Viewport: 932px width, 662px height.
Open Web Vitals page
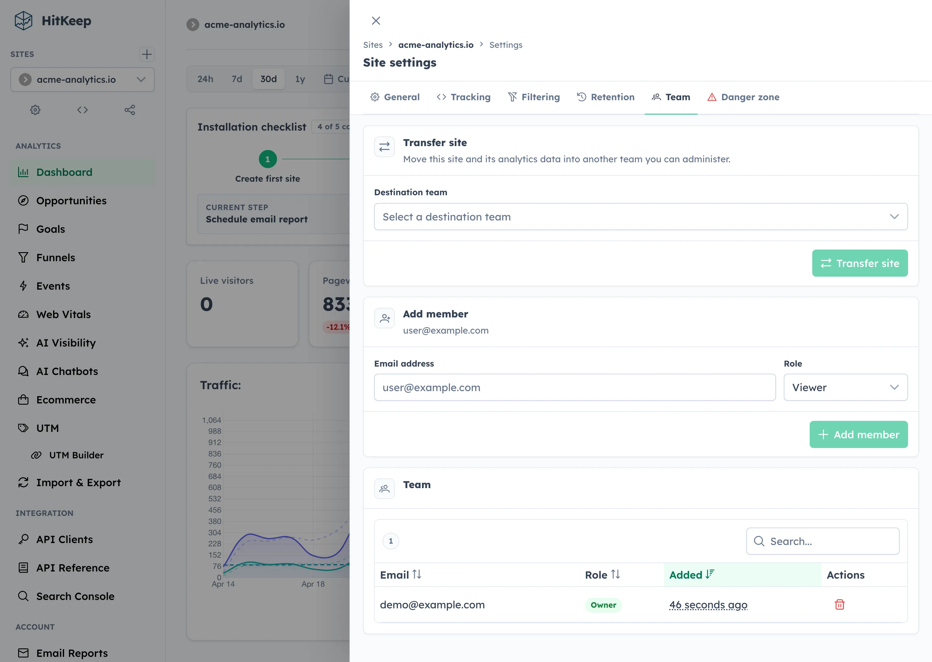click(x=83, y=314)
